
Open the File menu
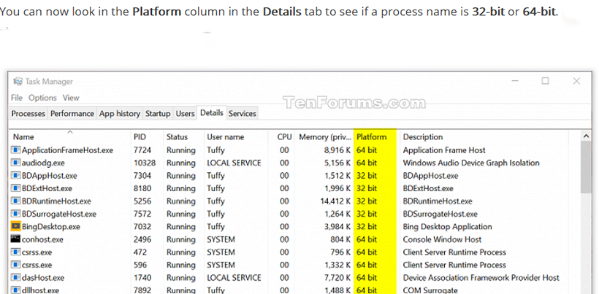17,98
